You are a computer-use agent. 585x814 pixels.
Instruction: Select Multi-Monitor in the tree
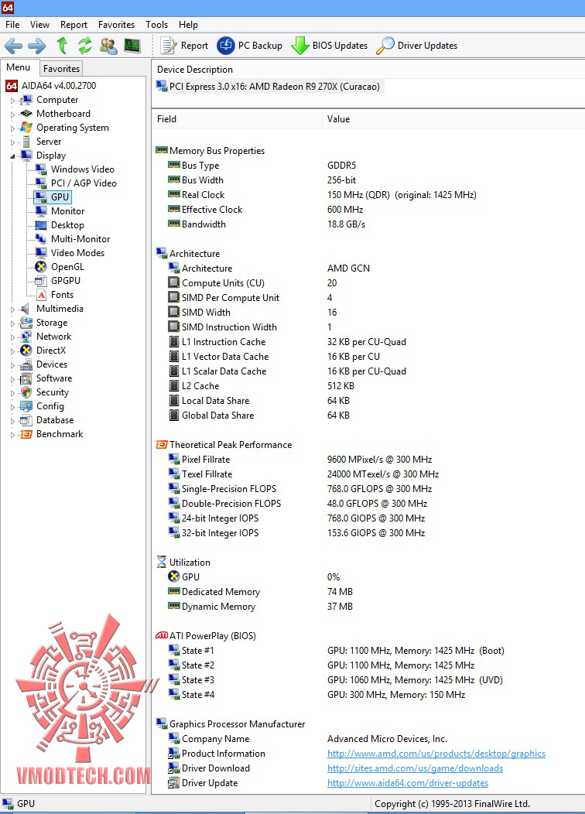click(80, 239)
